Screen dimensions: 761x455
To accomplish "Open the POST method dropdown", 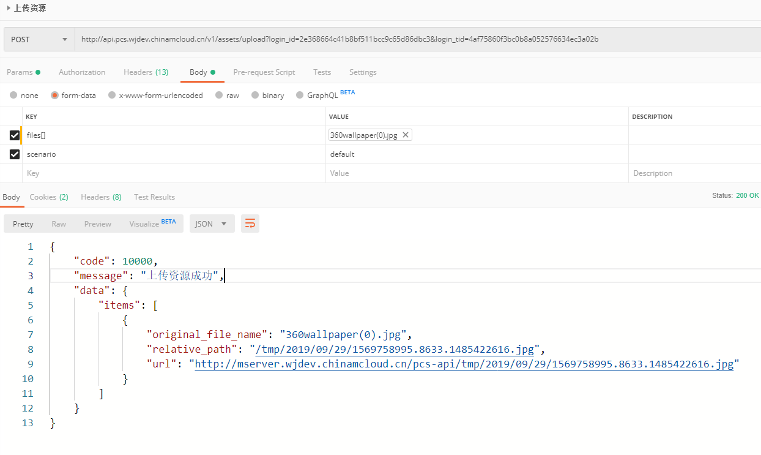I will (39, 39).
